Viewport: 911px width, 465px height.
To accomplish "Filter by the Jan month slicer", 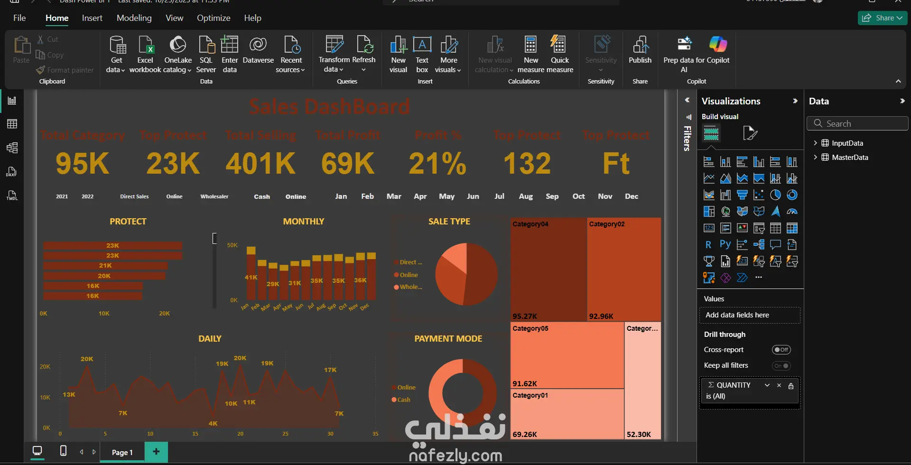I will tap(341, 196).
